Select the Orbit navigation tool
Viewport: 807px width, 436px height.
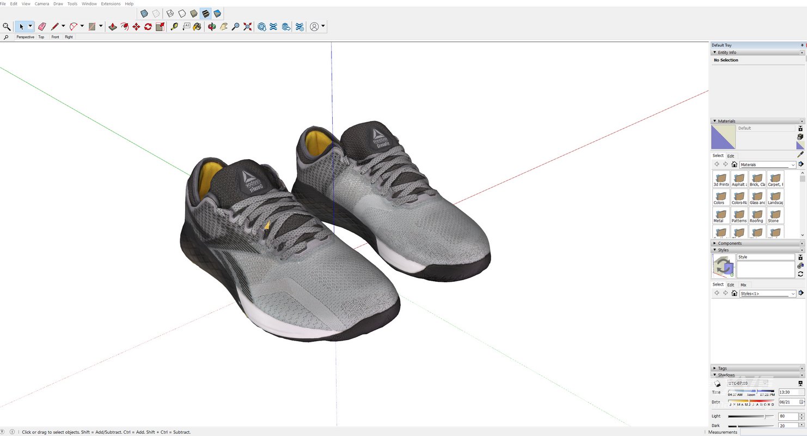click(212, 26)
